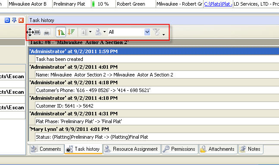Select 'Administrator' at 9/2/2011 1:59 PM entry
The width and height of the screenshot is (279, 165).
pos(154,51)
